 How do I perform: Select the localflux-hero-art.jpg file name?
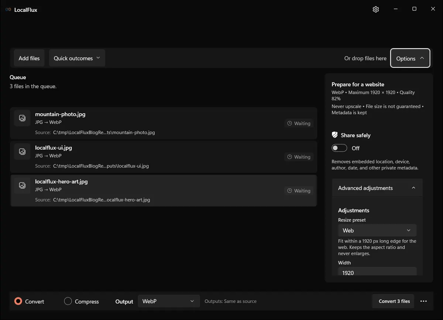coord(61,182)
